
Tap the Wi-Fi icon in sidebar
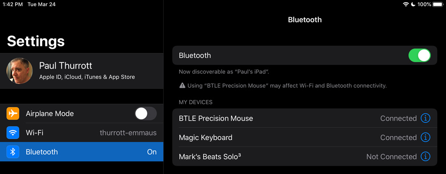pos(13,133)
